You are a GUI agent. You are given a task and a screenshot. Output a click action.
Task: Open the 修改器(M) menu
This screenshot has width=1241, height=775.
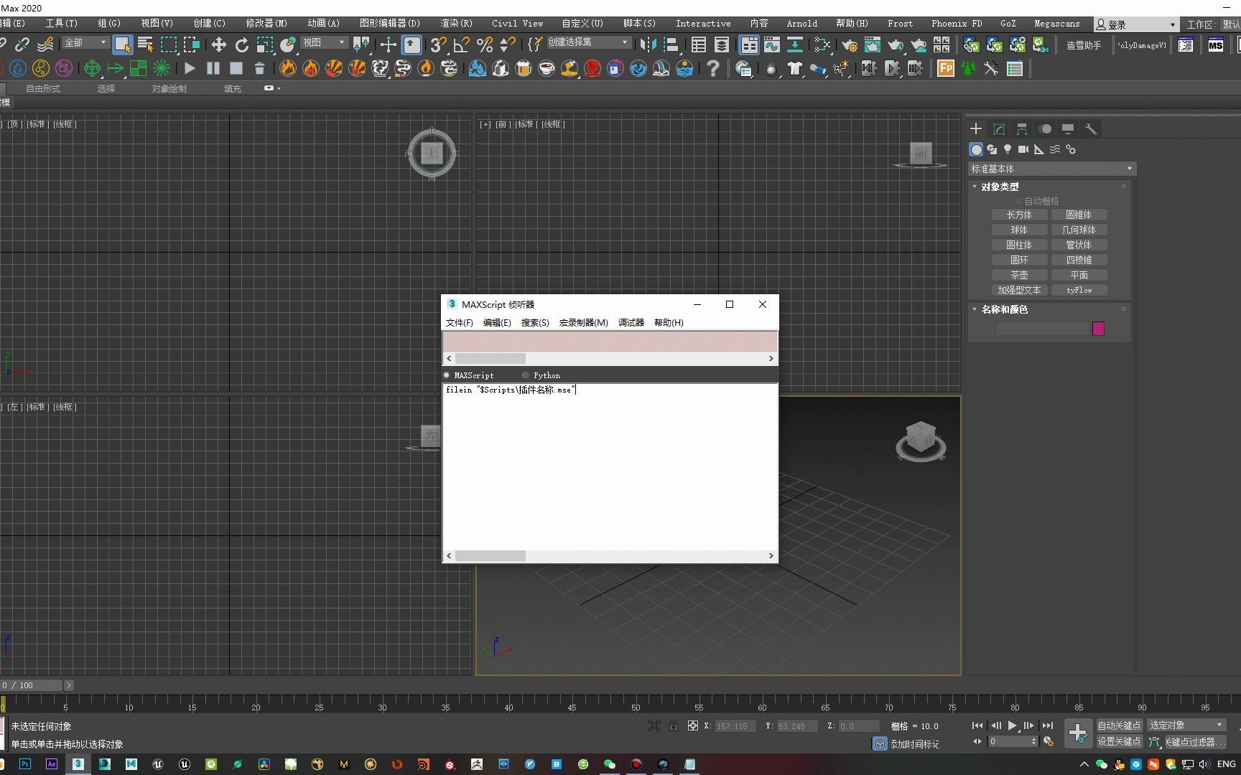coord(266,24)
